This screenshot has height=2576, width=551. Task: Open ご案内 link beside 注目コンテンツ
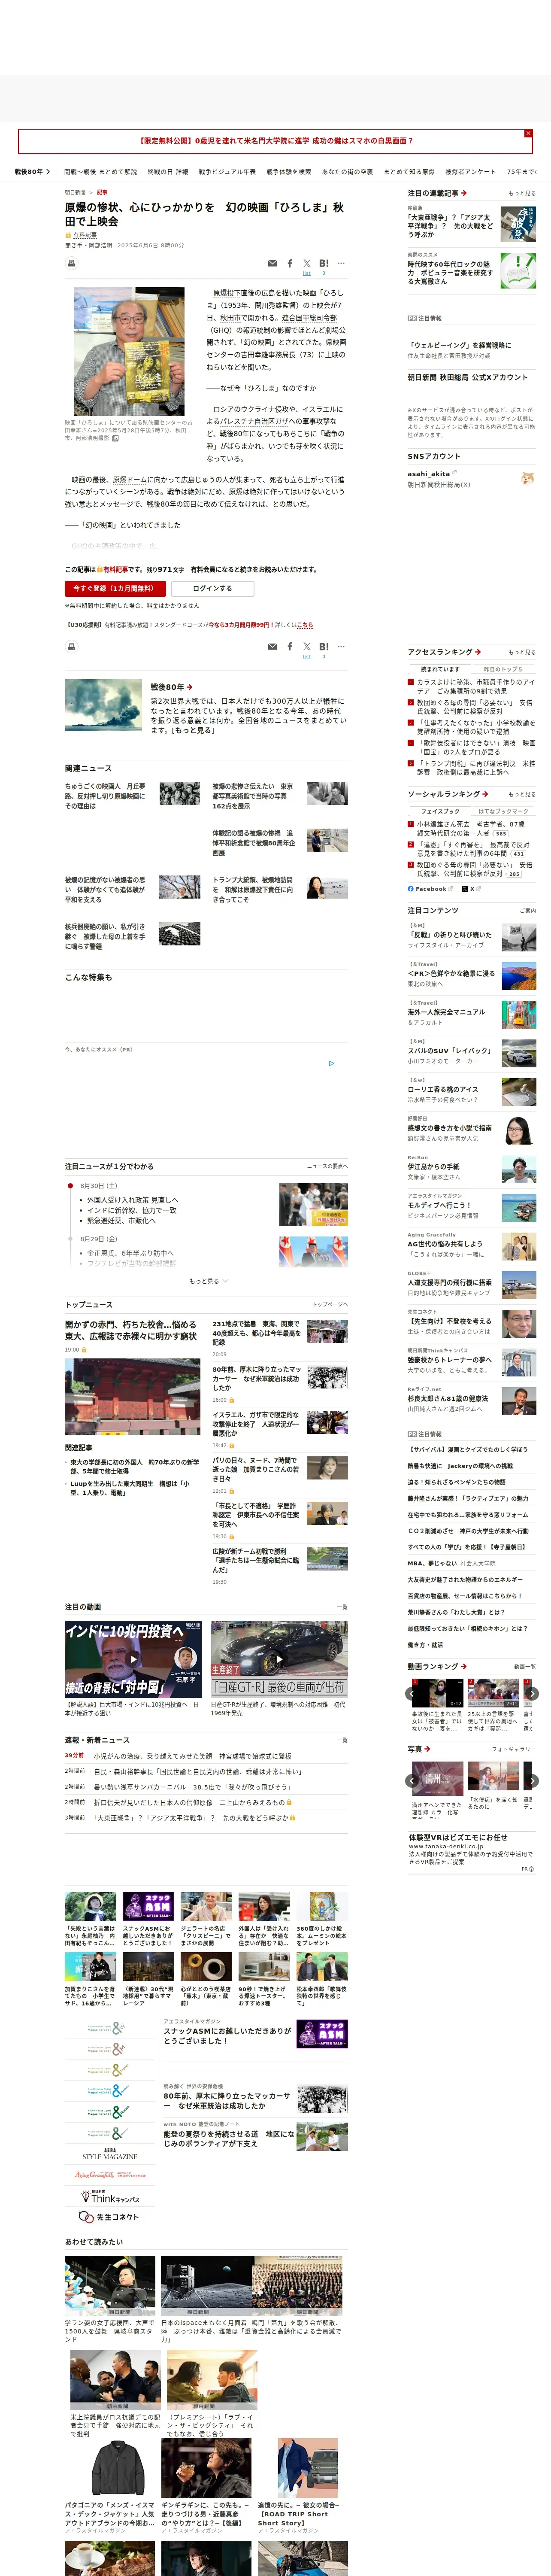tap(528, 911)
